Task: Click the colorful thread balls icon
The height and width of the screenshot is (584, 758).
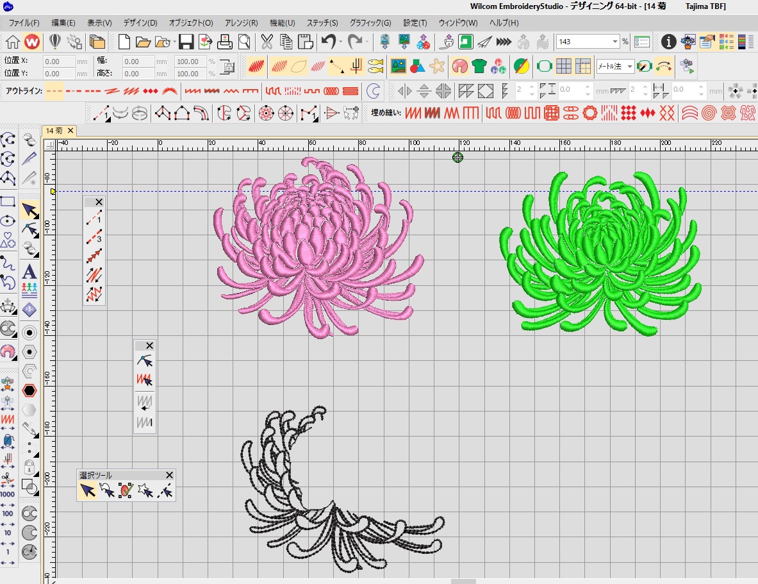Action: pyautogui.click(x=498, y=66)
